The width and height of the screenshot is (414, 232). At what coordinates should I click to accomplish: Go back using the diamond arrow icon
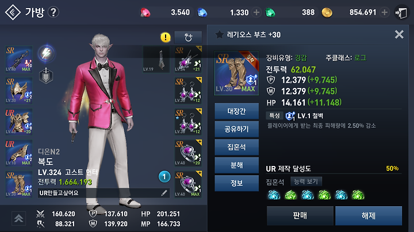pos(13,12)
